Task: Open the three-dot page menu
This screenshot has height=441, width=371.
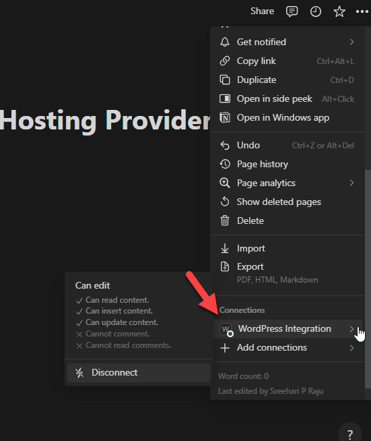Action: tap(362, 11)
